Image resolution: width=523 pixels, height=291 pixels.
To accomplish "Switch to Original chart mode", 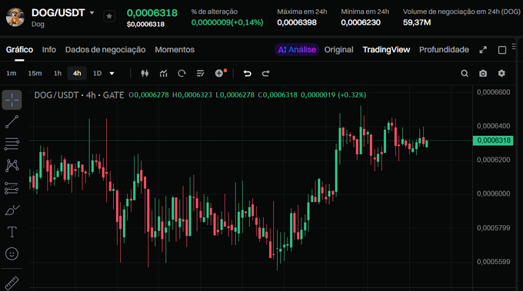I will 338,50.
